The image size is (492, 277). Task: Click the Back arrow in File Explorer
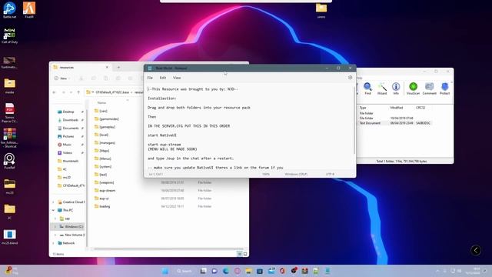click(55, 92)
